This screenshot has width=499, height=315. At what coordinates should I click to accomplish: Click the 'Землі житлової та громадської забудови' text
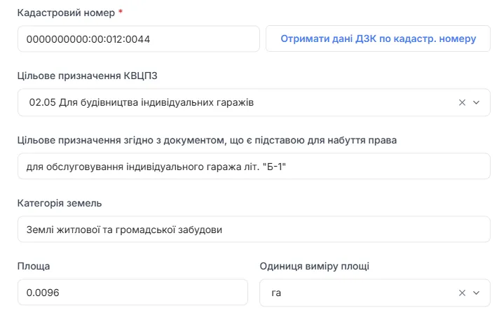(x=125, y=230)
